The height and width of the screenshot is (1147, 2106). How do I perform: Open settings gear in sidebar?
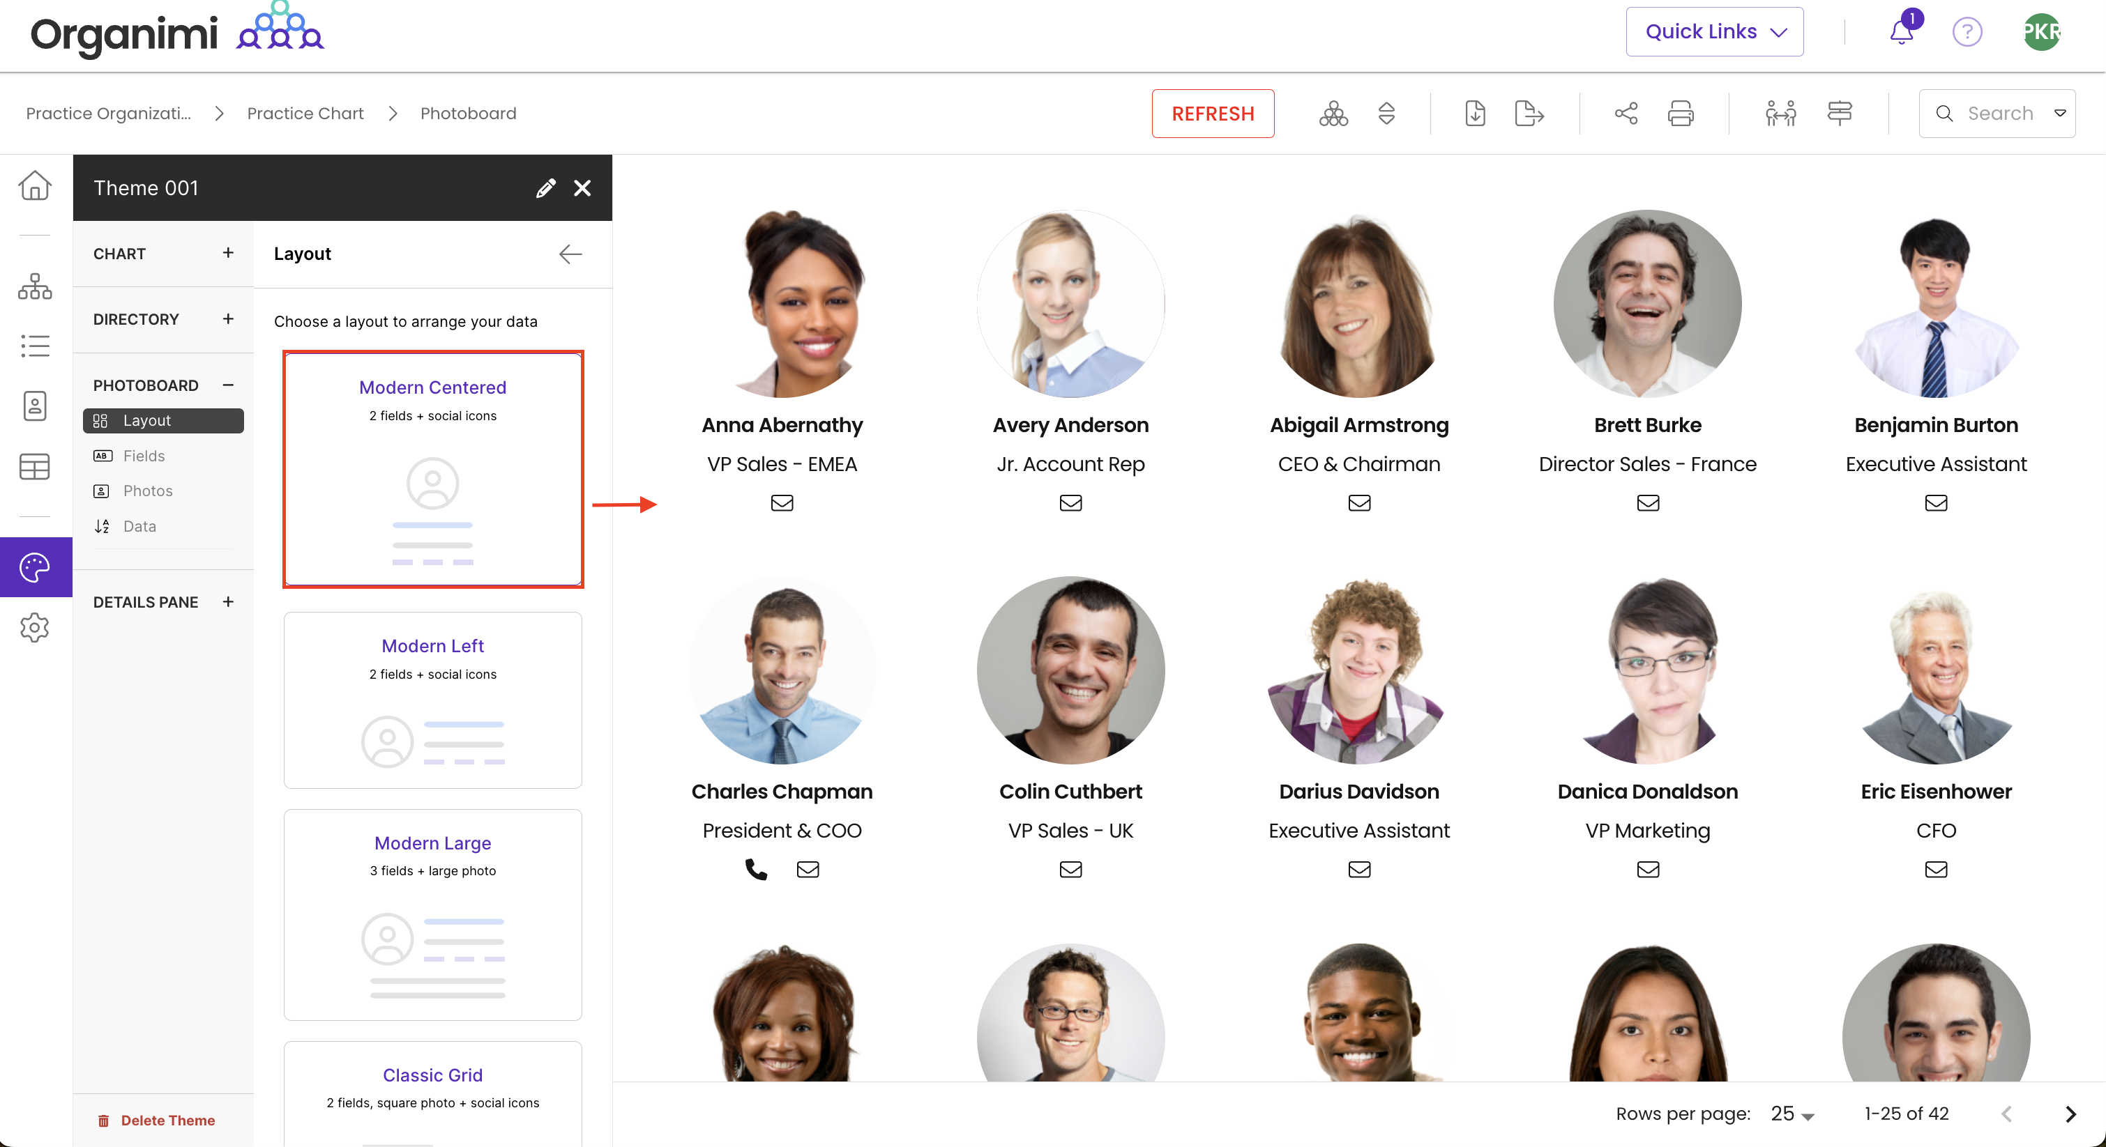pos(34,629)
